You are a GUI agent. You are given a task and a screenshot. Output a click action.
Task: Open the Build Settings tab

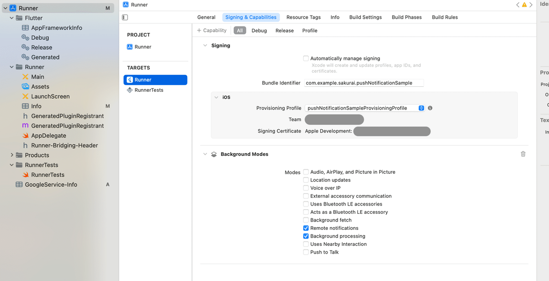coord(366,17)
